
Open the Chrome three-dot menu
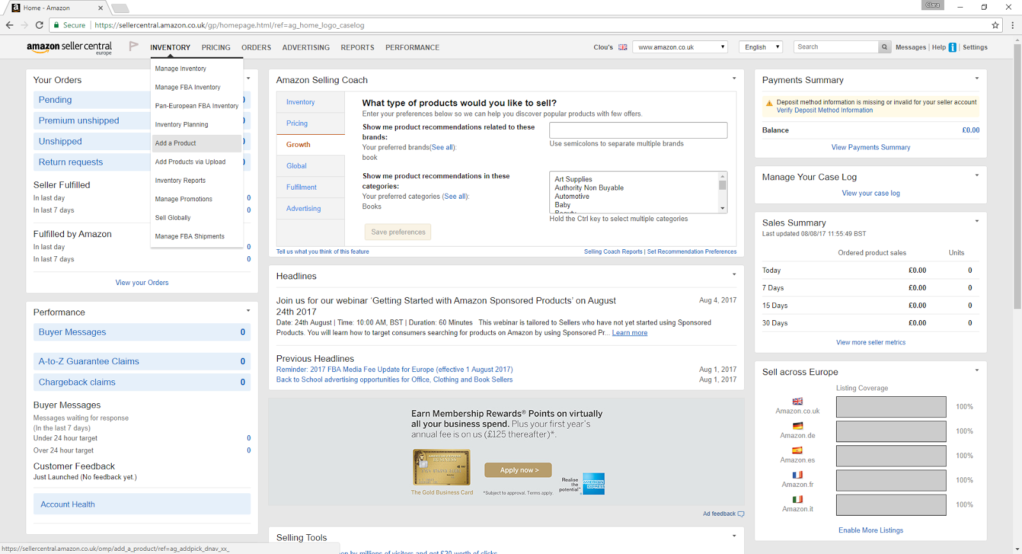point(1012,25)
